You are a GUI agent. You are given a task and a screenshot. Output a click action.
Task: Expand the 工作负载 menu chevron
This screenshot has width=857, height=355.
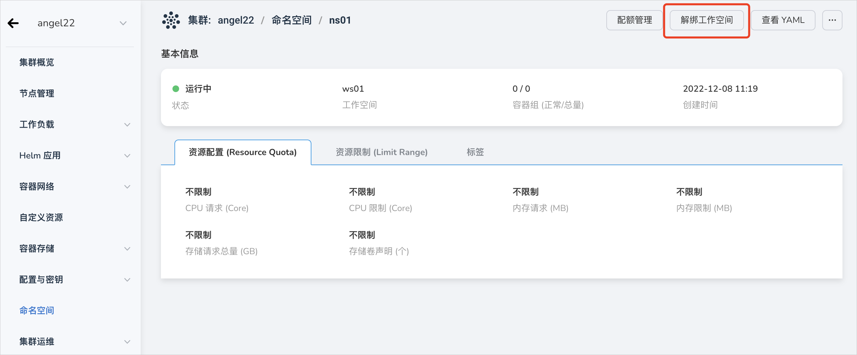127,125
